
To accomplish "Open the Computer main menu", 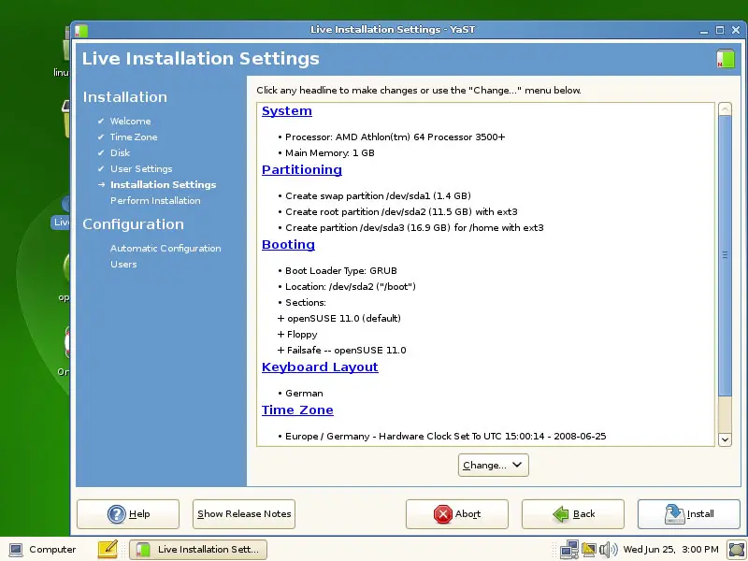I will pos(42,550).
